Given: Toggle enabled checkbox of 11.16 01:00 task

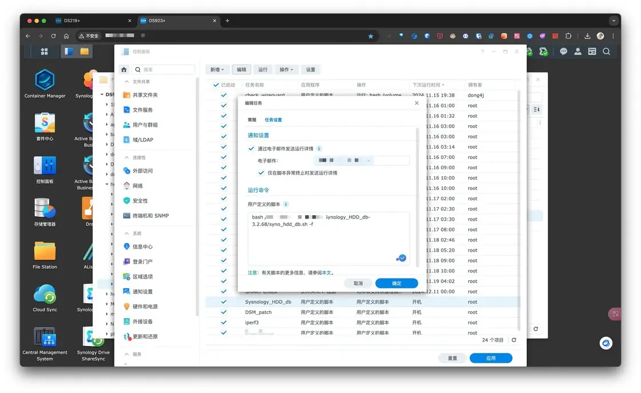Looking at the screenshot, I should (x=224, y=105).
